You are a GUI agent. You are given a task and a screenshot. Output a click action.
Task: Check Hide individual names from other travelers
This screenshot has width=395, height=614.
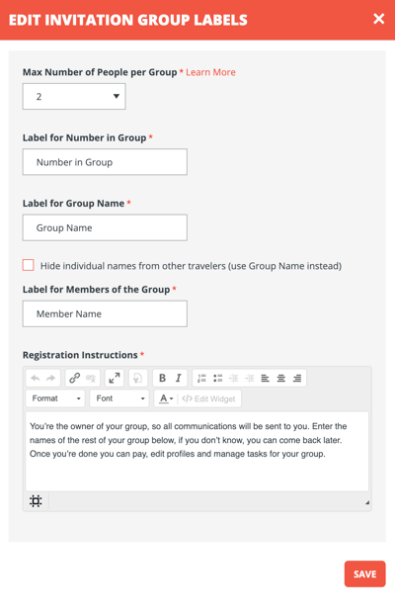click(29, 265)
